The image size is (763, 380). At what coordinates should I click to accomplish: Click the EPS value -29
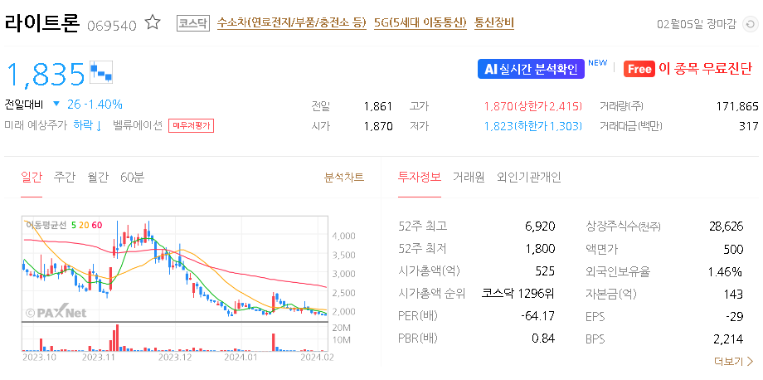(736, 317)
